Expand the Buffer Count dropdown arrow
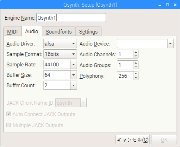The width and height of the screenshot is (180, 147). tap(73, 85)
